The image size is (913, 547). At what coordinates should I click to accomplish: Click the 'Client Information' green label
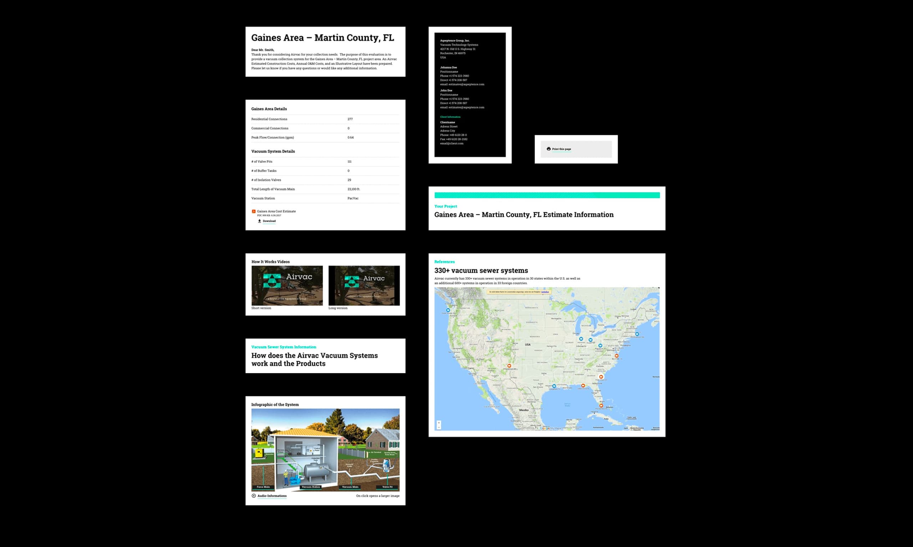coord(450,117)
